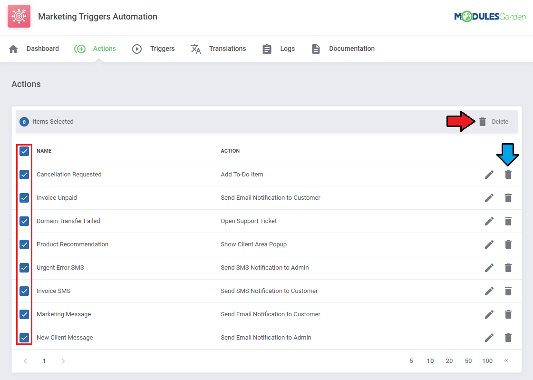The width and height of the screenshot is (533, 380).
Task: Go to next page arrow
Action: tap(63, 361)
